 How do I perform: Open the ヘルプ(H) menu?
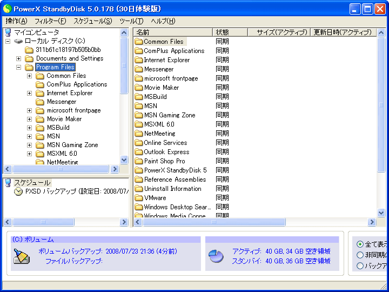point(163,21)
